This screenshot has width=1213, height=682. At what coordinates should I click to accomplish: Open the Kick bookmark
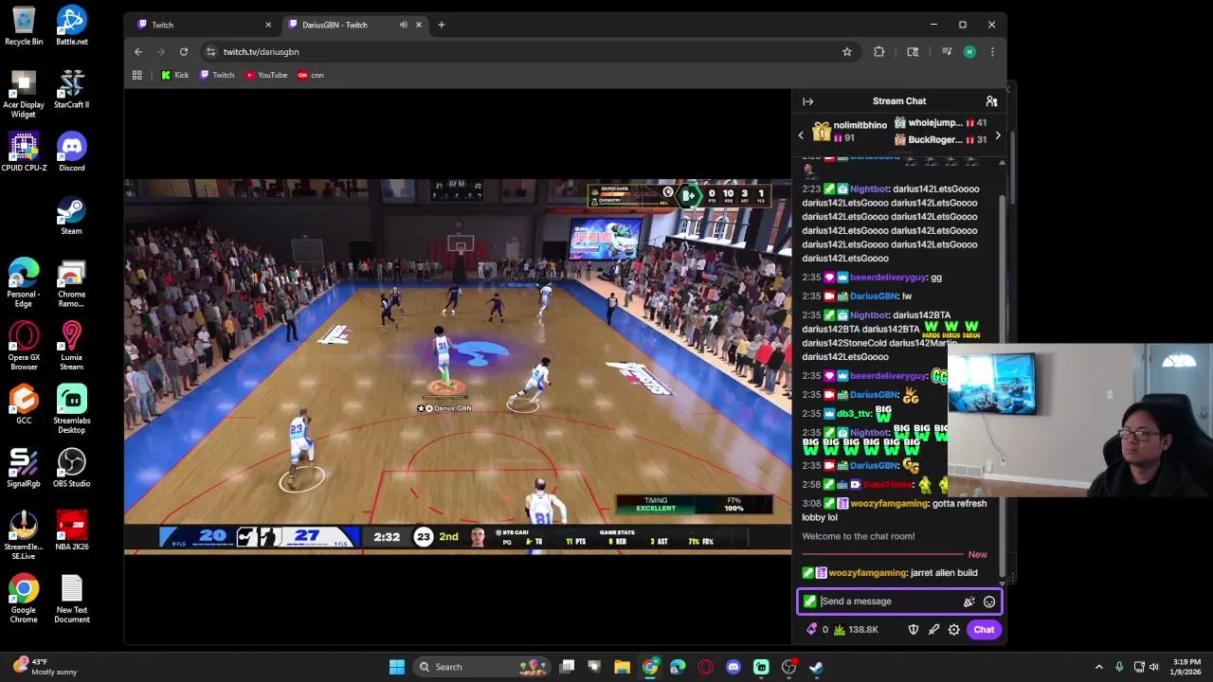click(x=174, y=75)
